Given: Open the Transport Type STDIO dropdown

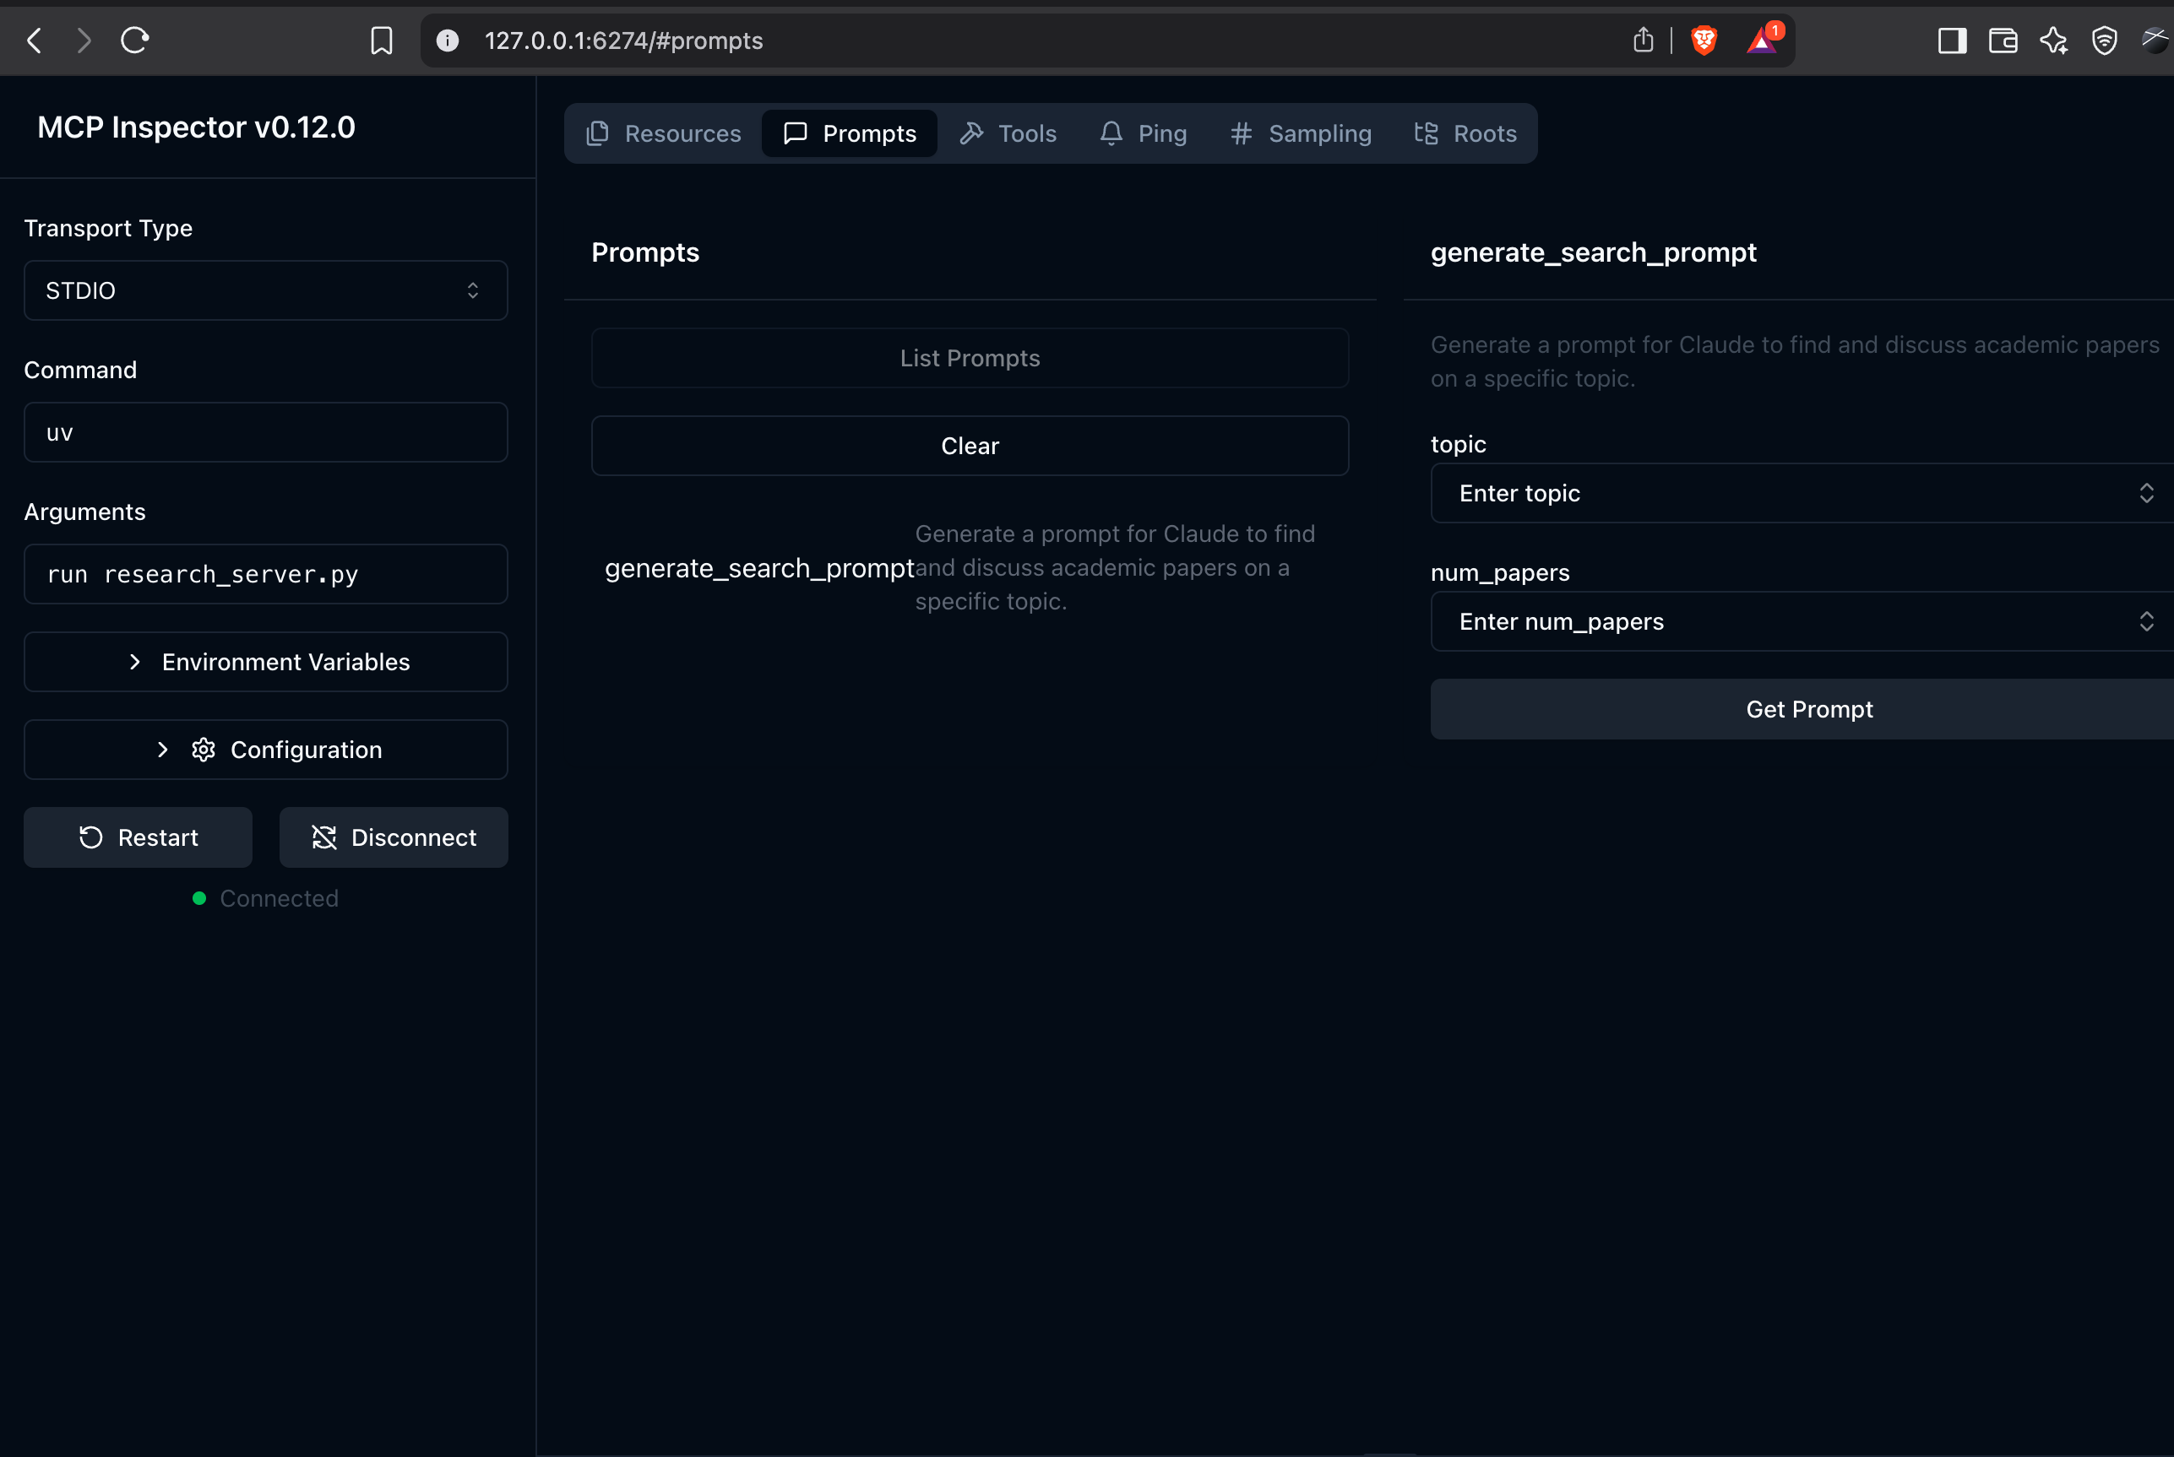Looking at the screenshot, I should pyautogui.click(x=266, y=291).
